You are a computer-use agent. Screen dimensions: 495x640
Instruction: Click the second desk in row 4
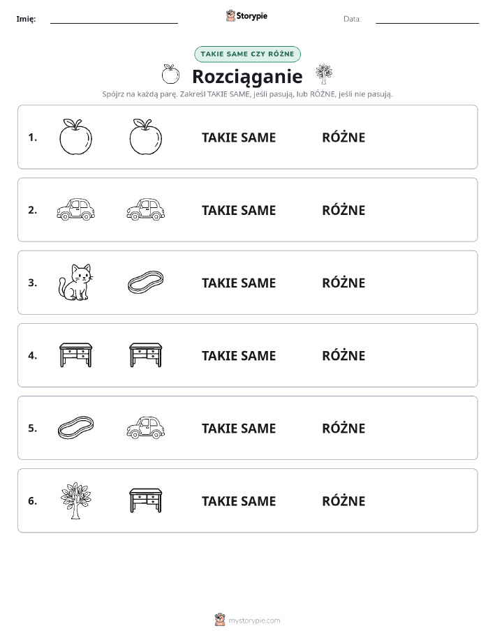click(x=146, y=355)
